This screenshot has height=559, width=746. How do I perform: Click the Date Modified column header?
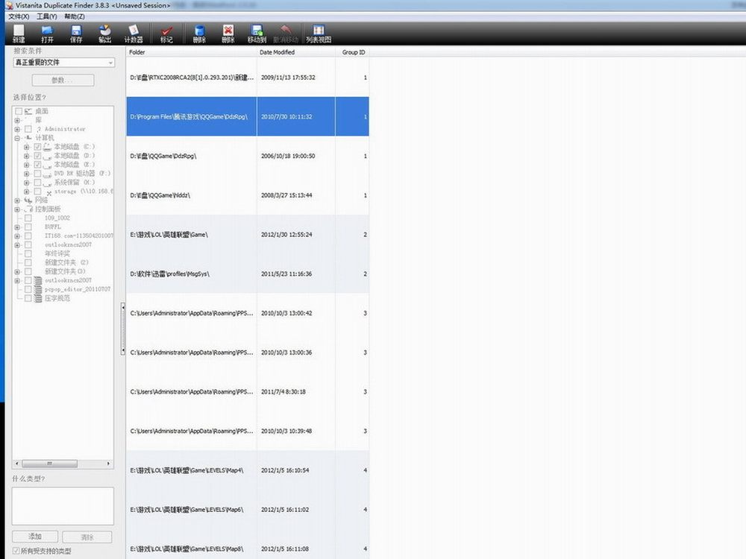click(x=278, y=53)
